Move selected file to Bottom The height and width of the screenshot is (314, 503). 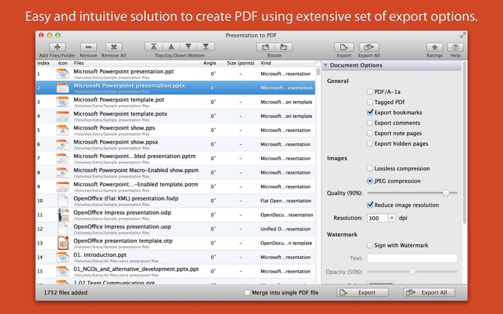pos(206,47)
